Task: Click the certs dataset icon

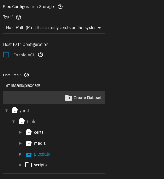Action: pos(29,132)
